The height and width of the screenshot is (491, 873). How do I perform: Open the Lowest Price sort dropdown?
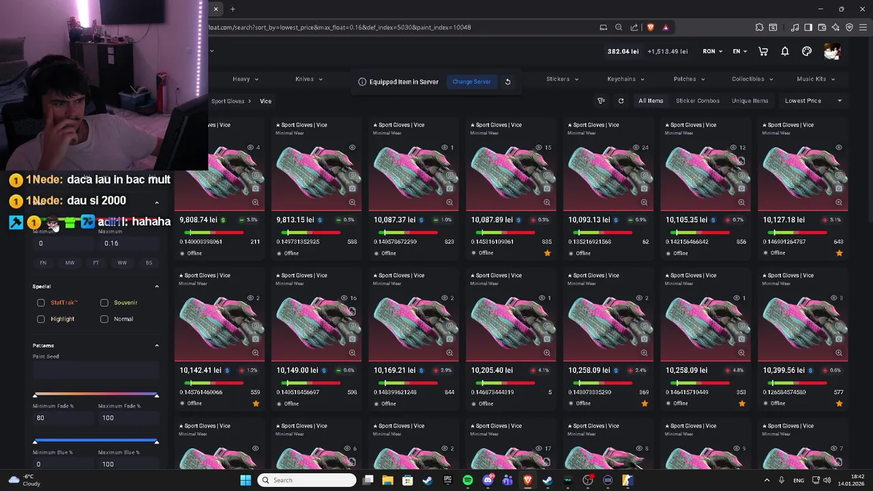(x=812, y=101)
